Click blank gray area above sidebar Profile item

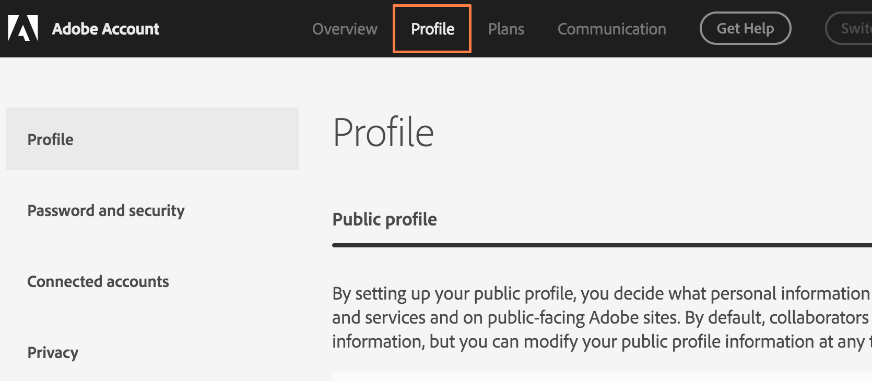152,82
